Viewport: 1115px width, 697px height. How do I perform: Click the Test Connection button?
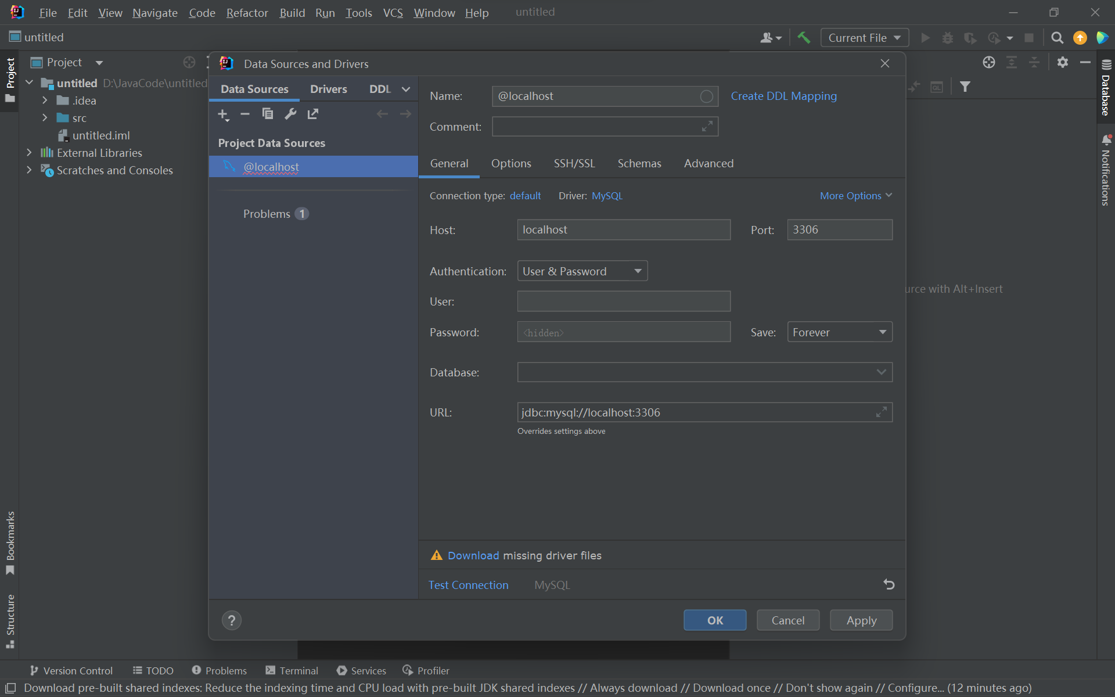pyautogui.click(x=469, y=584)
